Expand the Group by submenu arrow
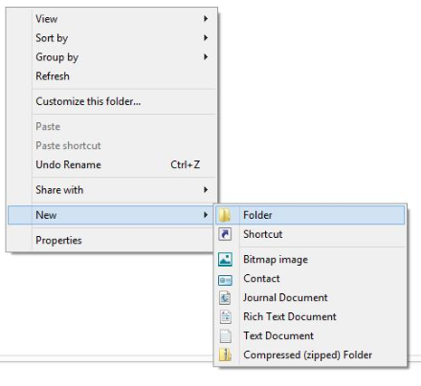Viewport: 421px width, 386px height. pyautogui.click(x=206, y=57)
